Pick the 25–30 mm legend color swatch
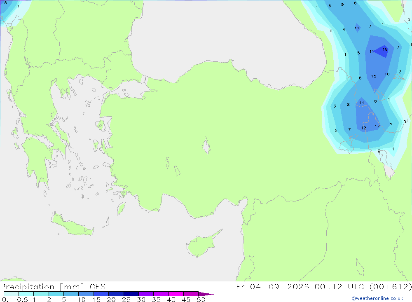The image size is (412, 302). click(x=131, y=294)
